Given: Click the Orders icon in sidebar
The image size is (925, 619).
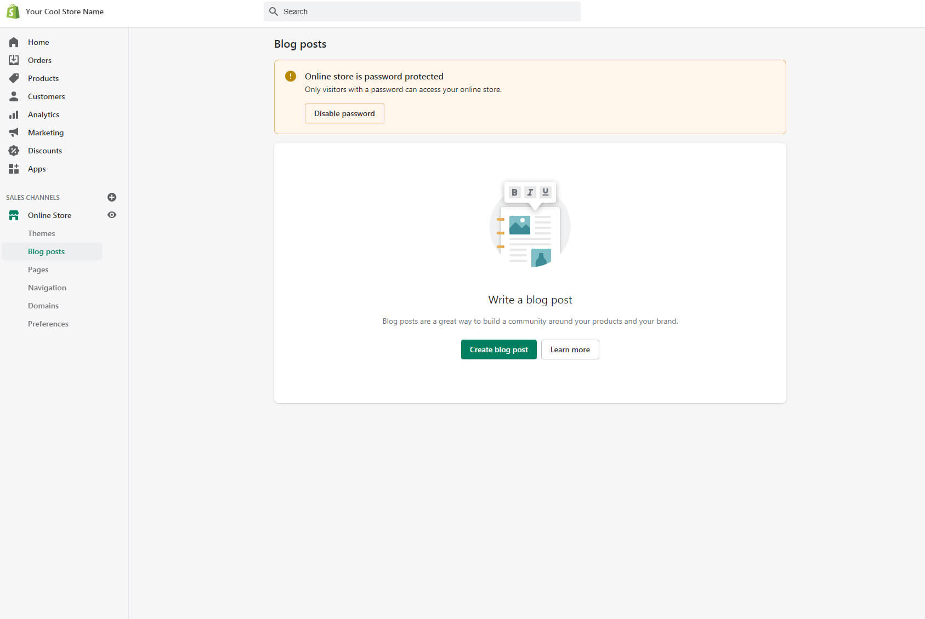Looking at the screenshot, I should point(14,60).
